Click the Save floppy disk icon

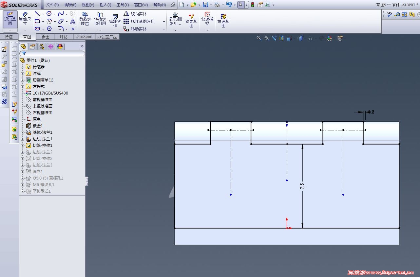(x=205, y=5)
